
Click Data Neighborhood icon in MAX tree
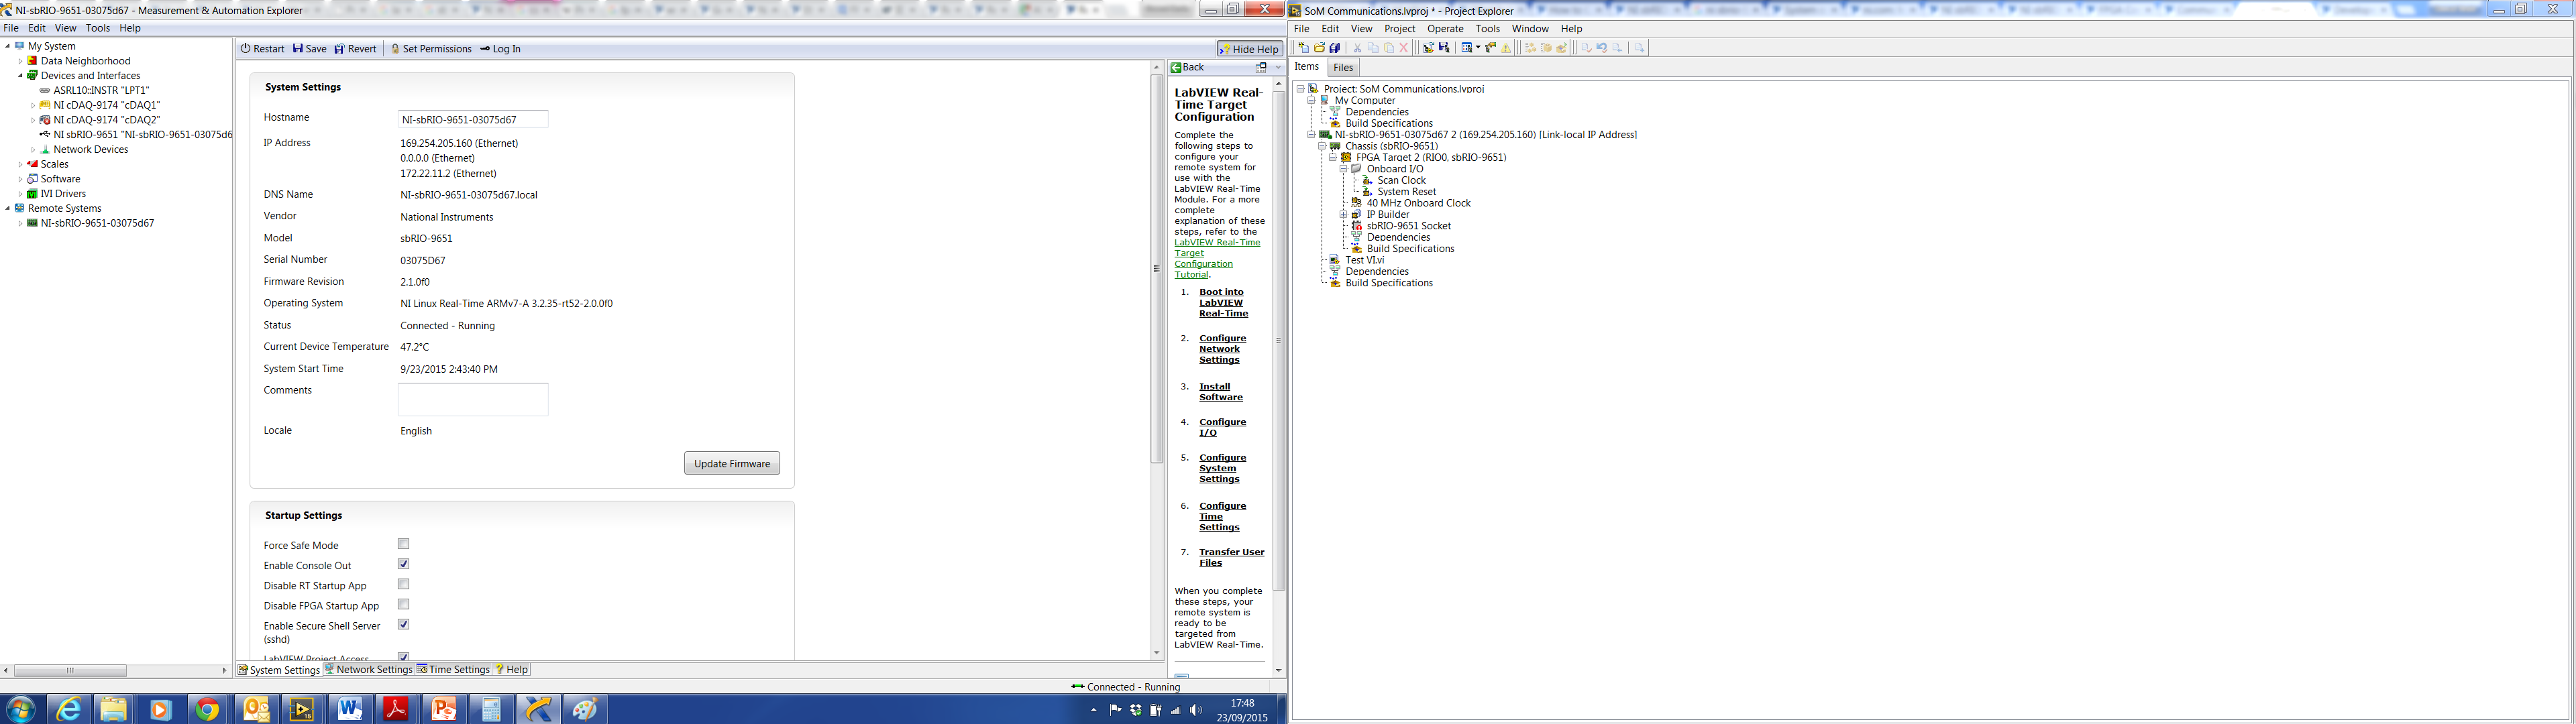point(32,61)
